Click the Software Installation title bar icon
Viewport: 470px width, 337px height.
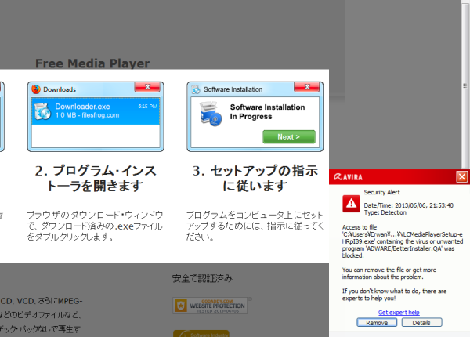[196, 89]
